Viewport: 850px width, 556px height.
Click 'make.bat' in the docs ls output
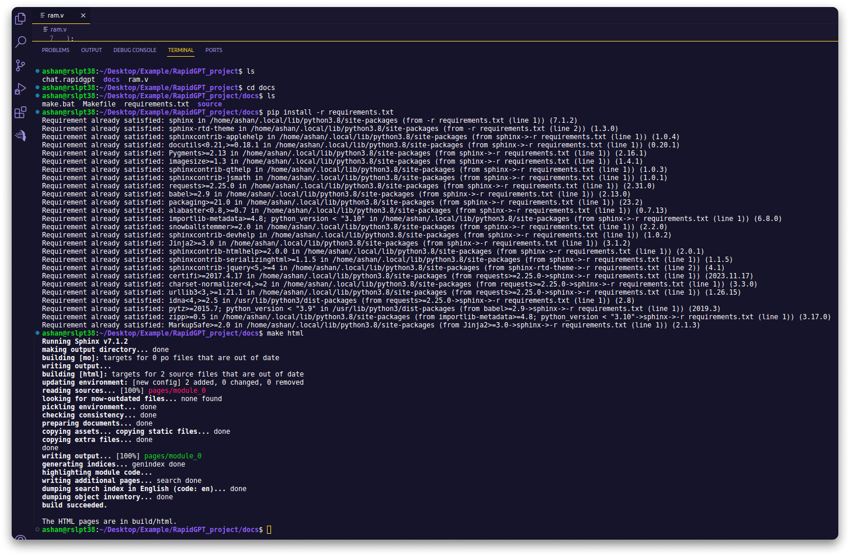point(58,104)
